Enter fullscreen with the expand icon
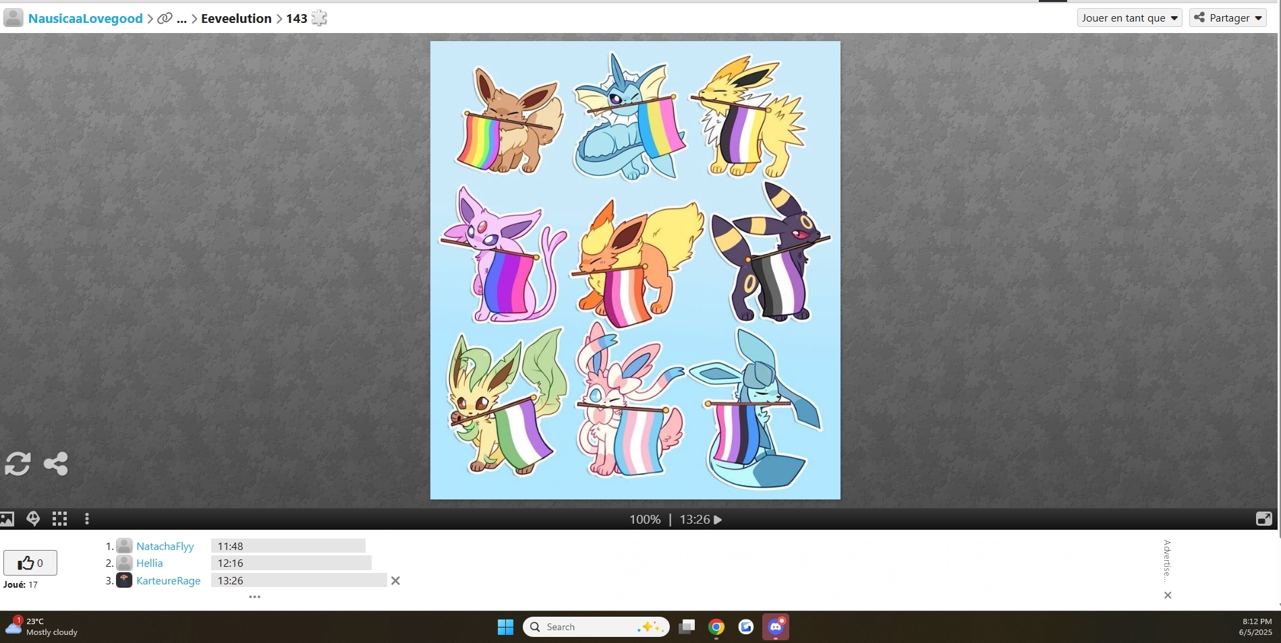1281x643 pixels. point(1263,519)
